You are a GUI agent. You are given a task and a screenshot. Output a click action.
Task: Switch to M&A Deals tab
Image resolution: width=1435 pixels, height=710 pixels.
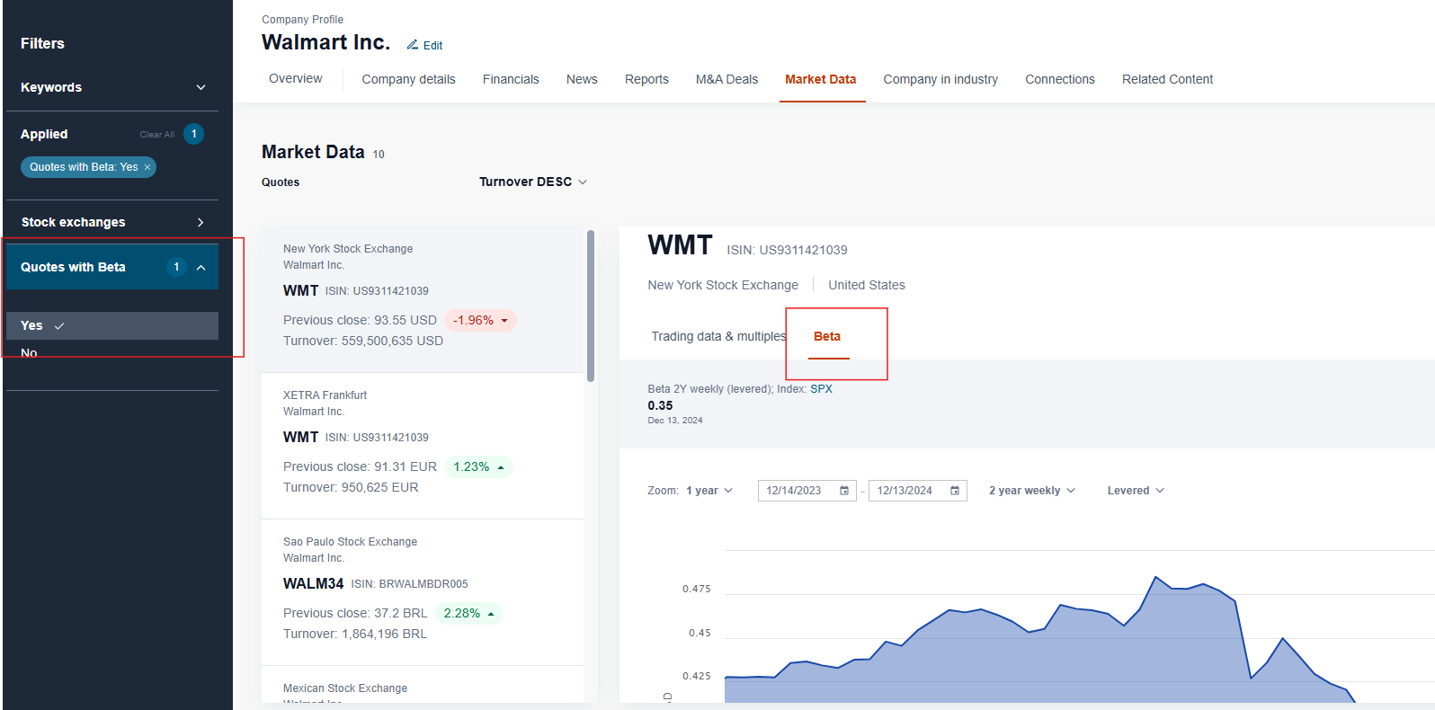[726, 79]
